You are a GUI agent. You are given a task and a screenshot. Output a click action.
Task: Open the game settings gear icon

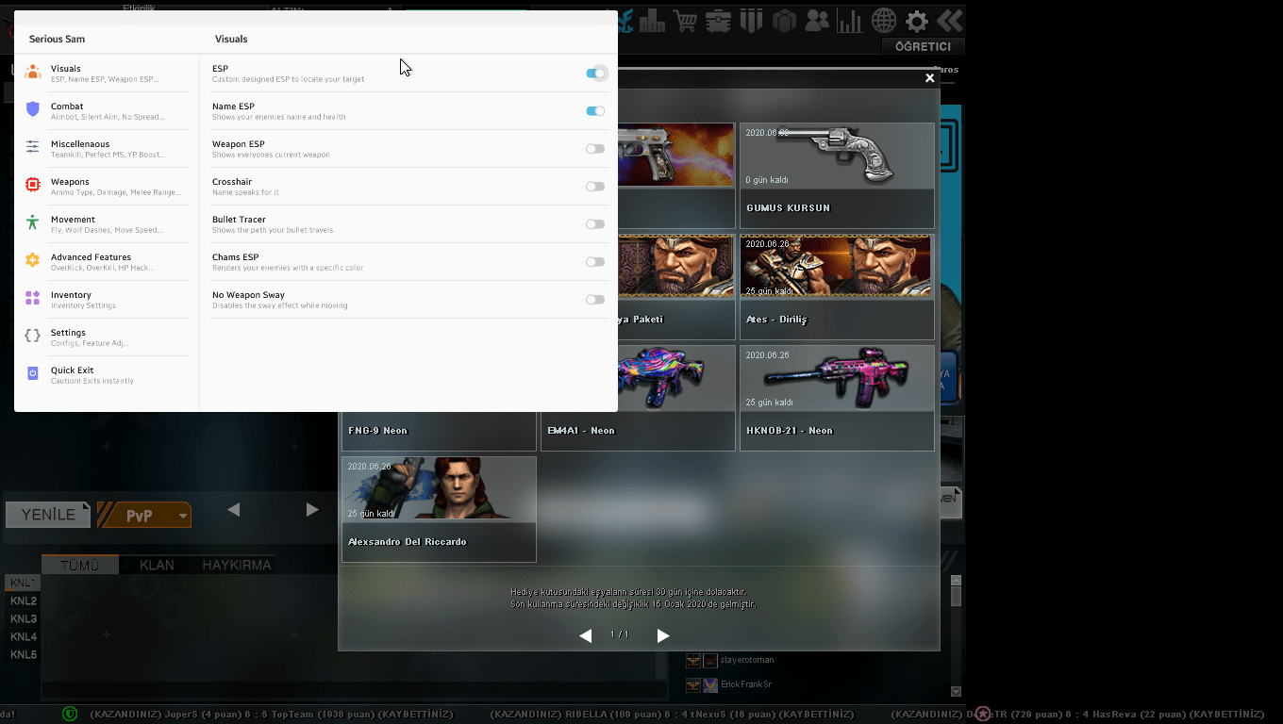click(x=917, y=20)
